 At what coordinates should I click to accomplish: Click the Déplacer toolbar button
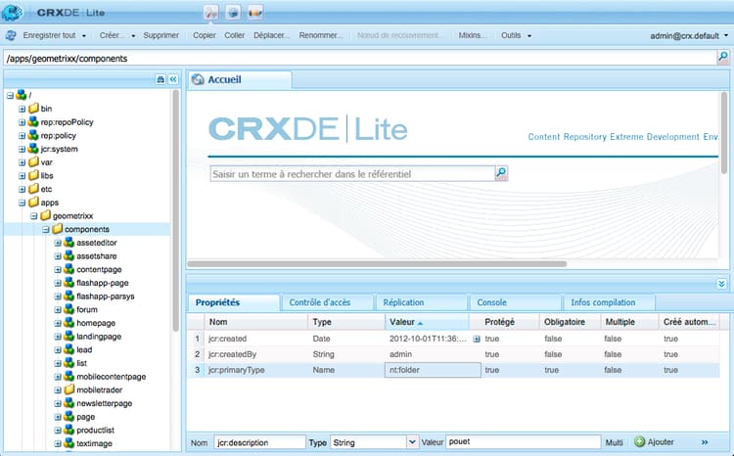coord(271,35)
